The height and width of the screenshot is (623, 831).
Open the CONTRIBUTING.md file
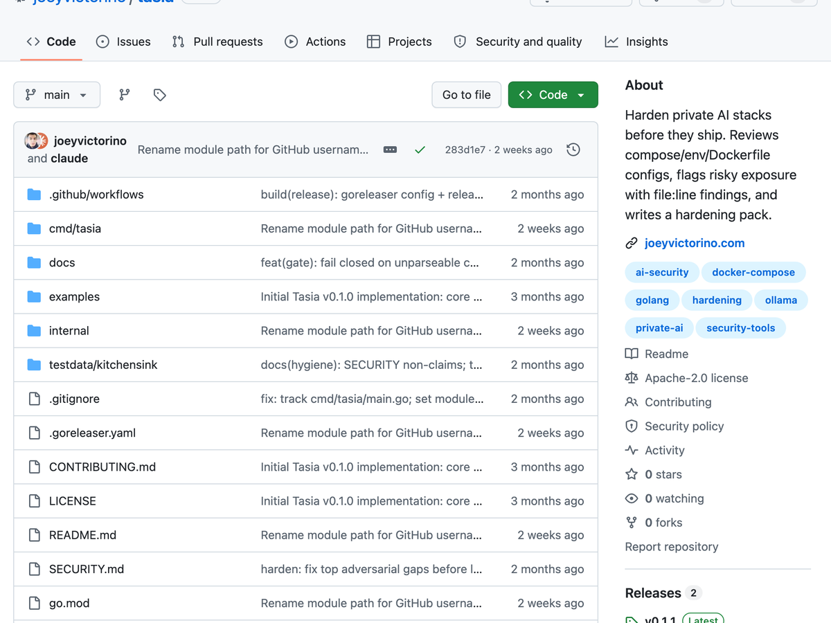tap(102, 467)
